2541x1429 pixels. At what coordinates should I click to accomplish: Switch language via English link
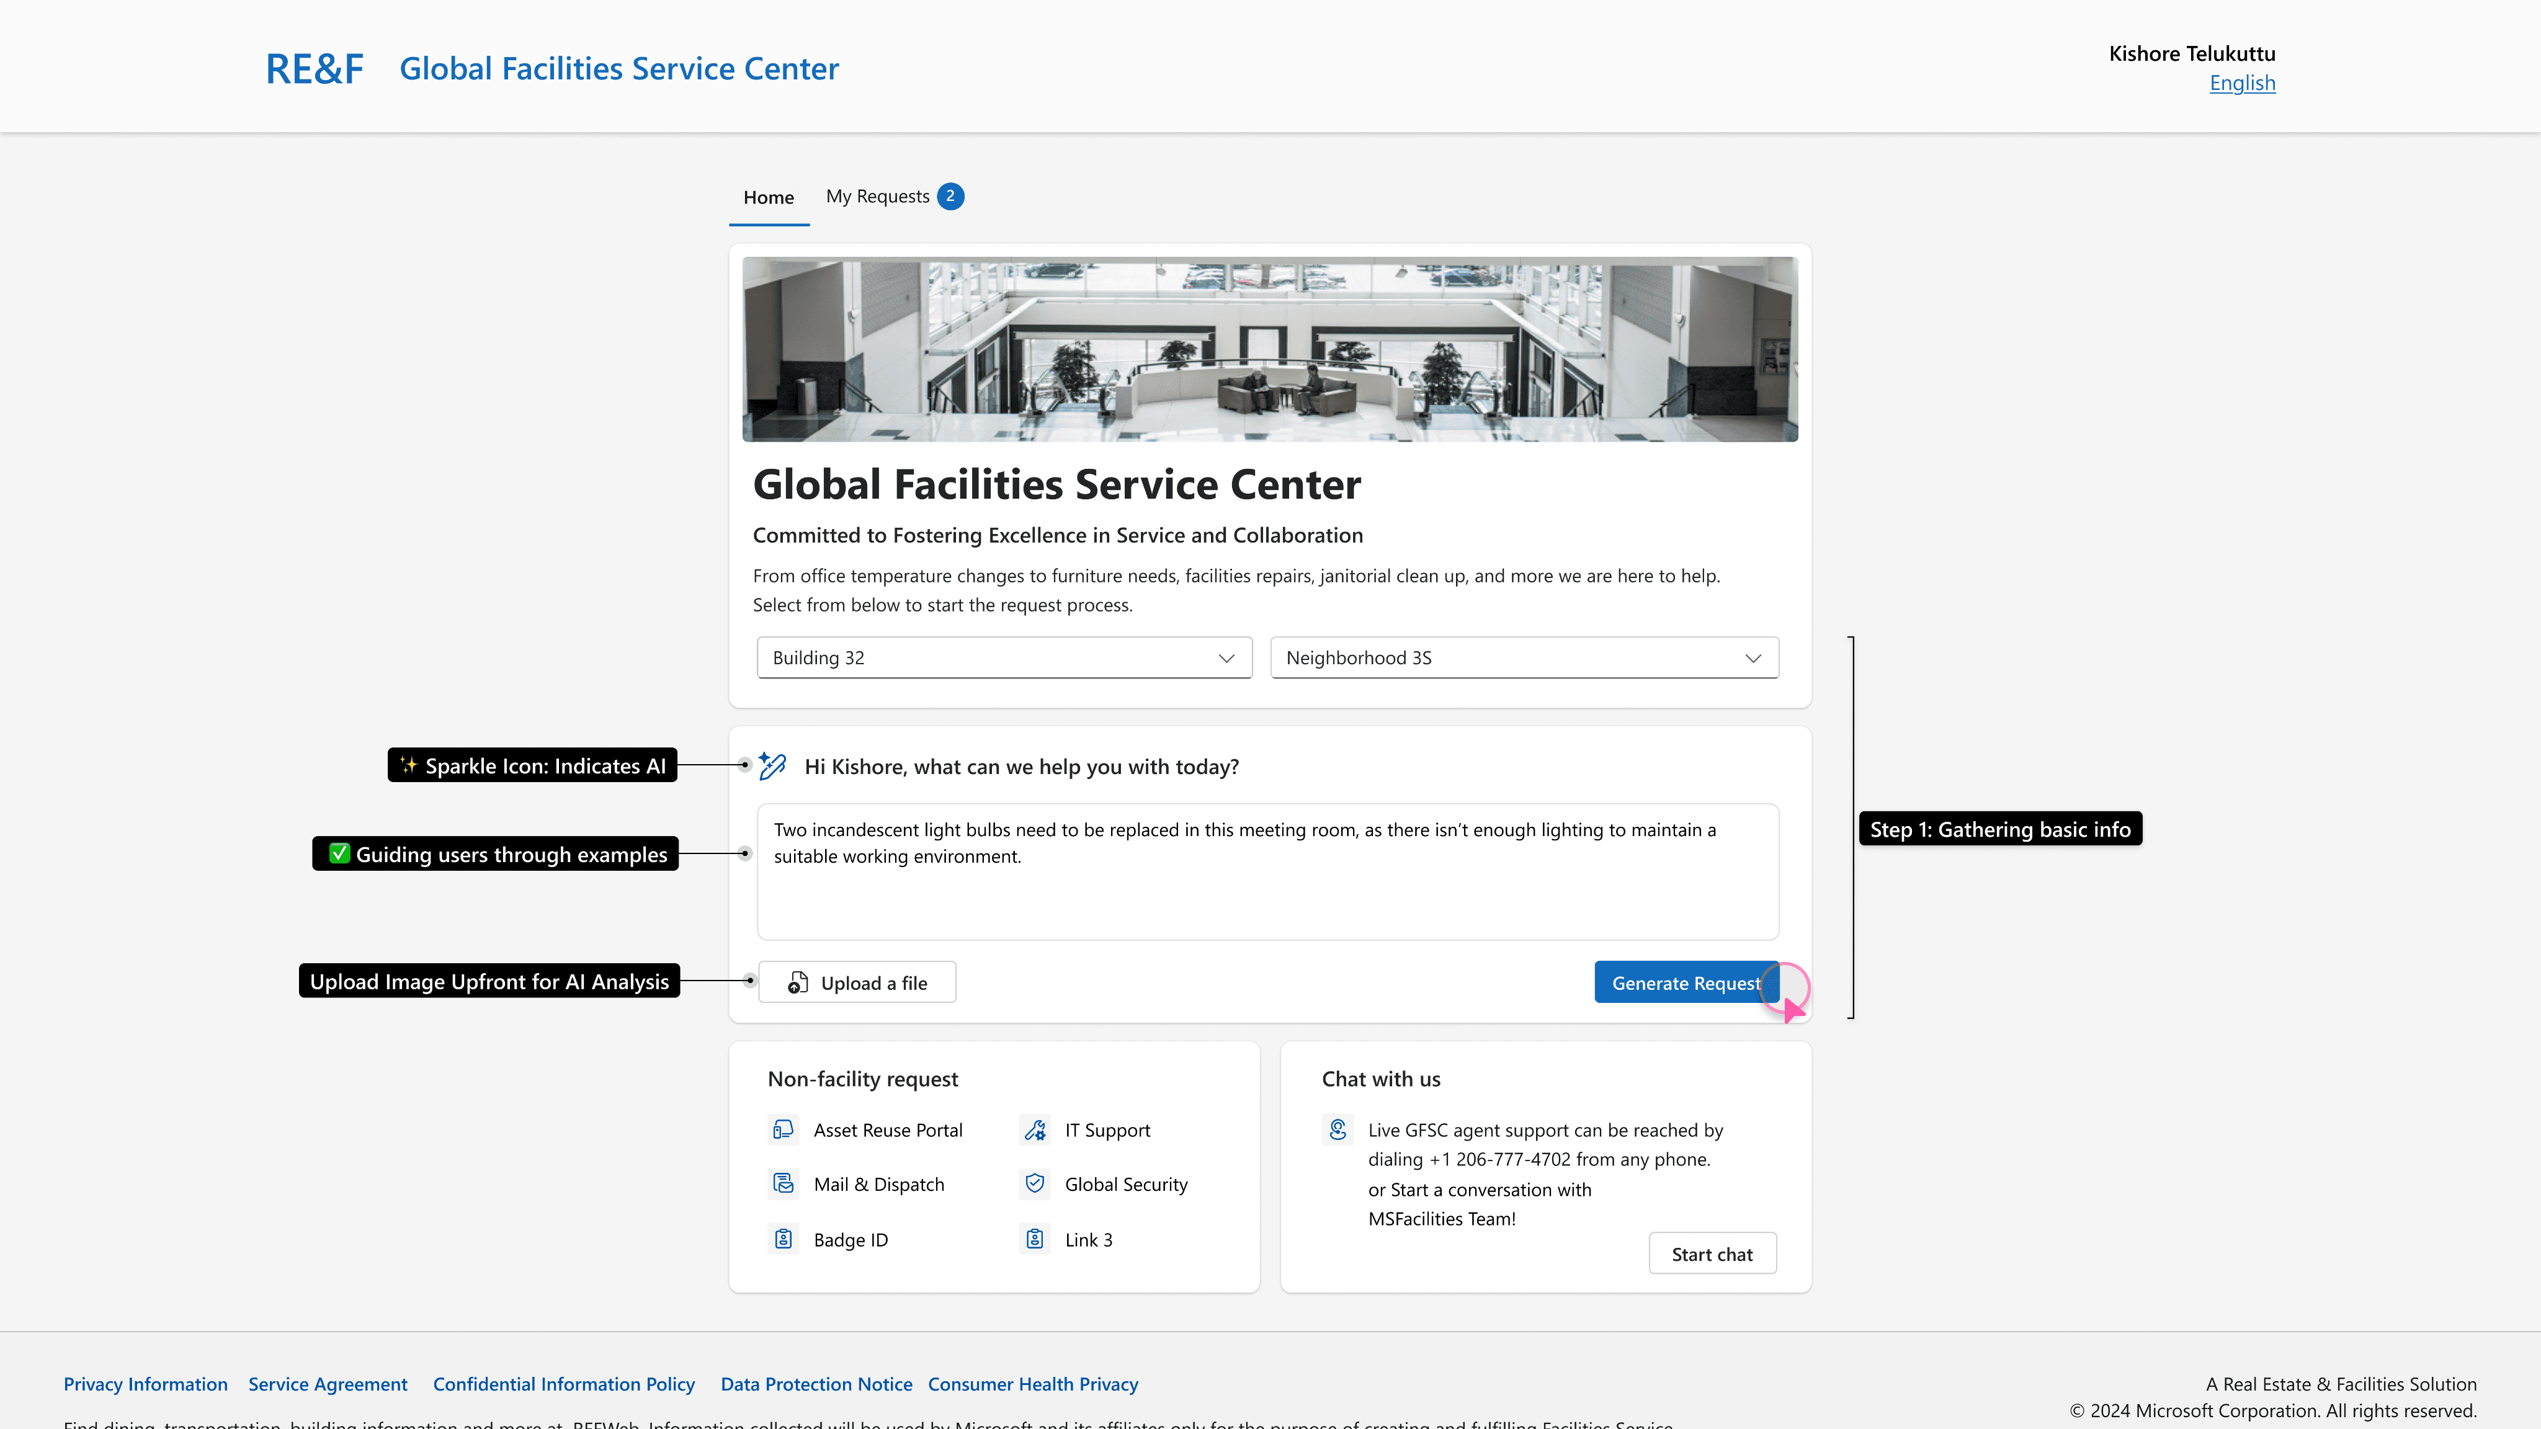(2241, 83)
